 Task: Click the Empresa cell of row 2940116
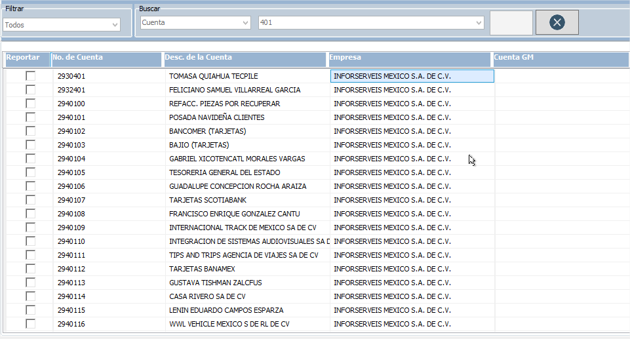click(412, 324)
